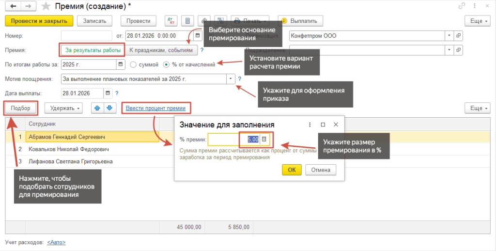Open calculator in % премии field
The image size is (496, 251).
[264, 140]
